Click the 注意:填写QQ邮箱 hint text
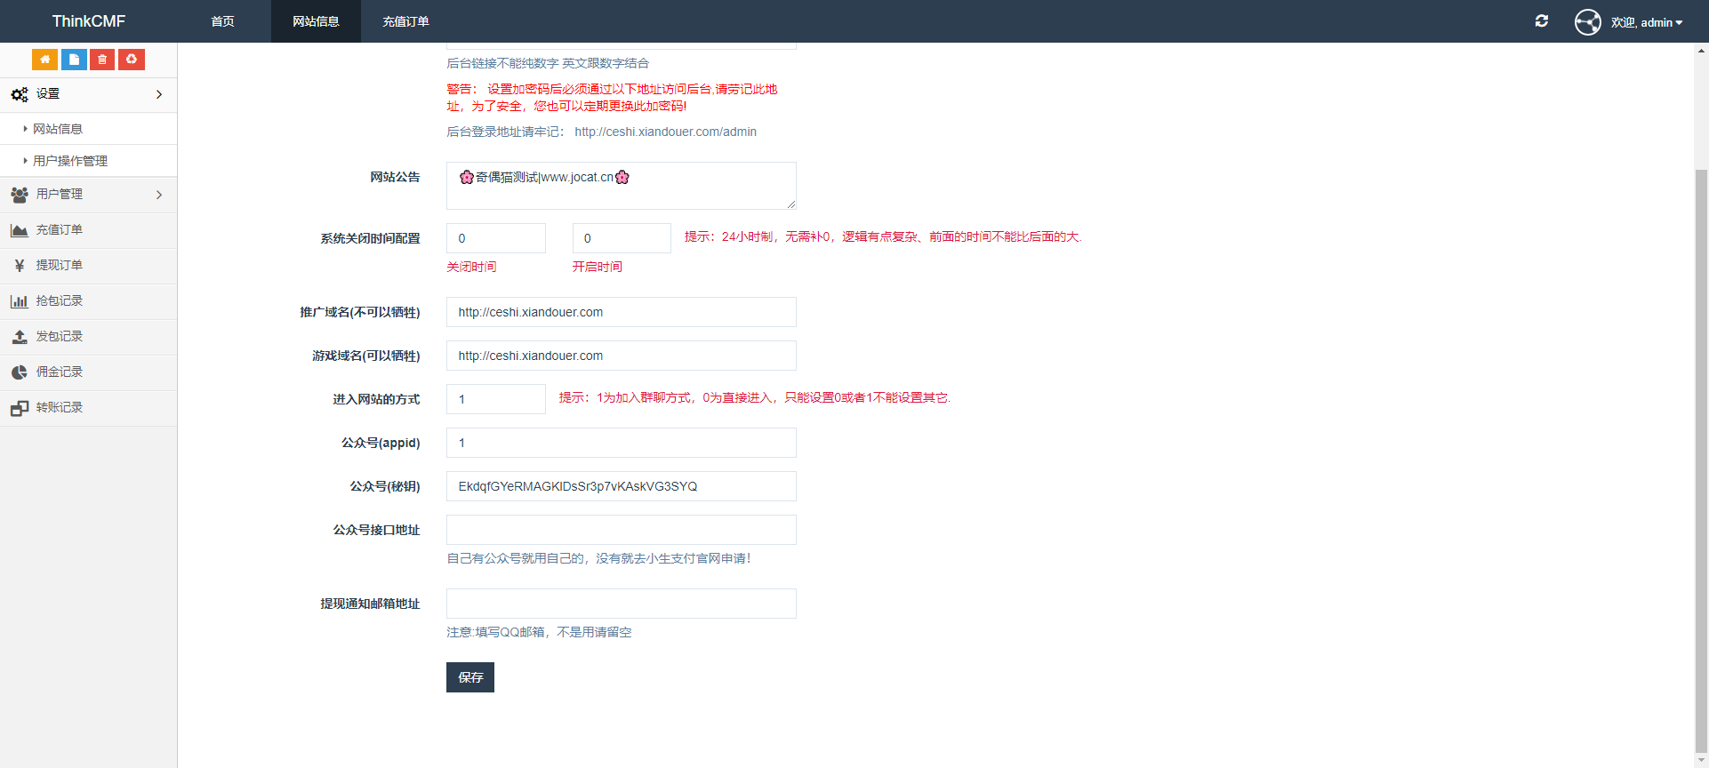Screen dimensions: 1709x768 coord(539,632)
